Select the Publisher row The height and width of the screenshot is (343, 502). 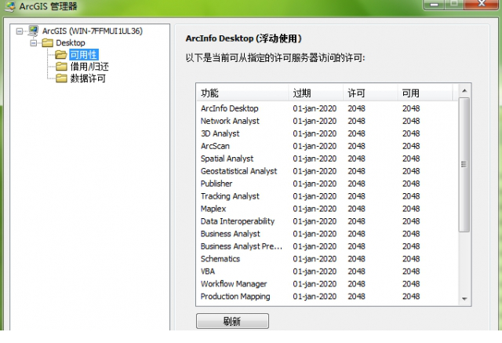[x=327, y=184]
